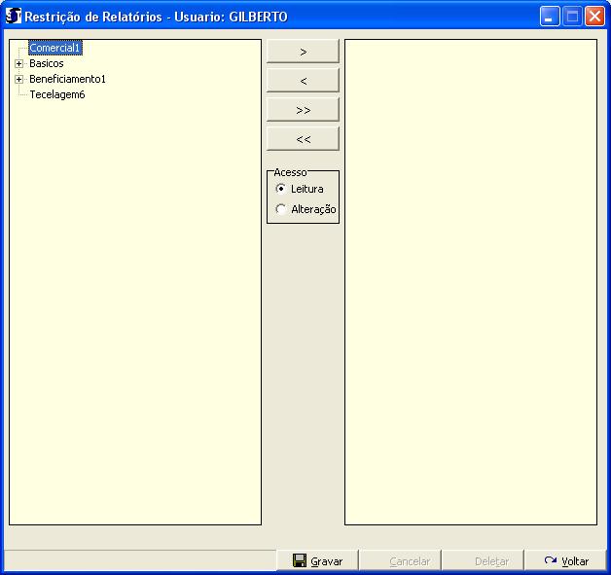Click the Deletar button
This screenshot has height=575, width=611.
click(x=483, y=560)
